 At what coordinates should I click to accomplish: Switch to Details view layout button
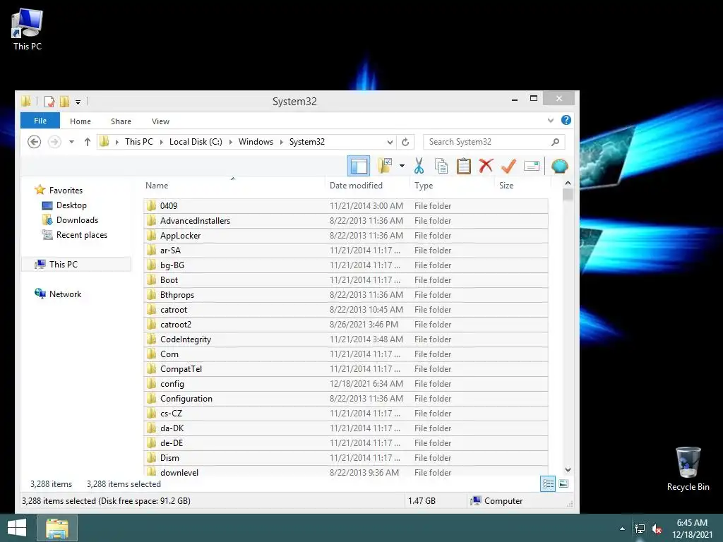click(548, 484)
